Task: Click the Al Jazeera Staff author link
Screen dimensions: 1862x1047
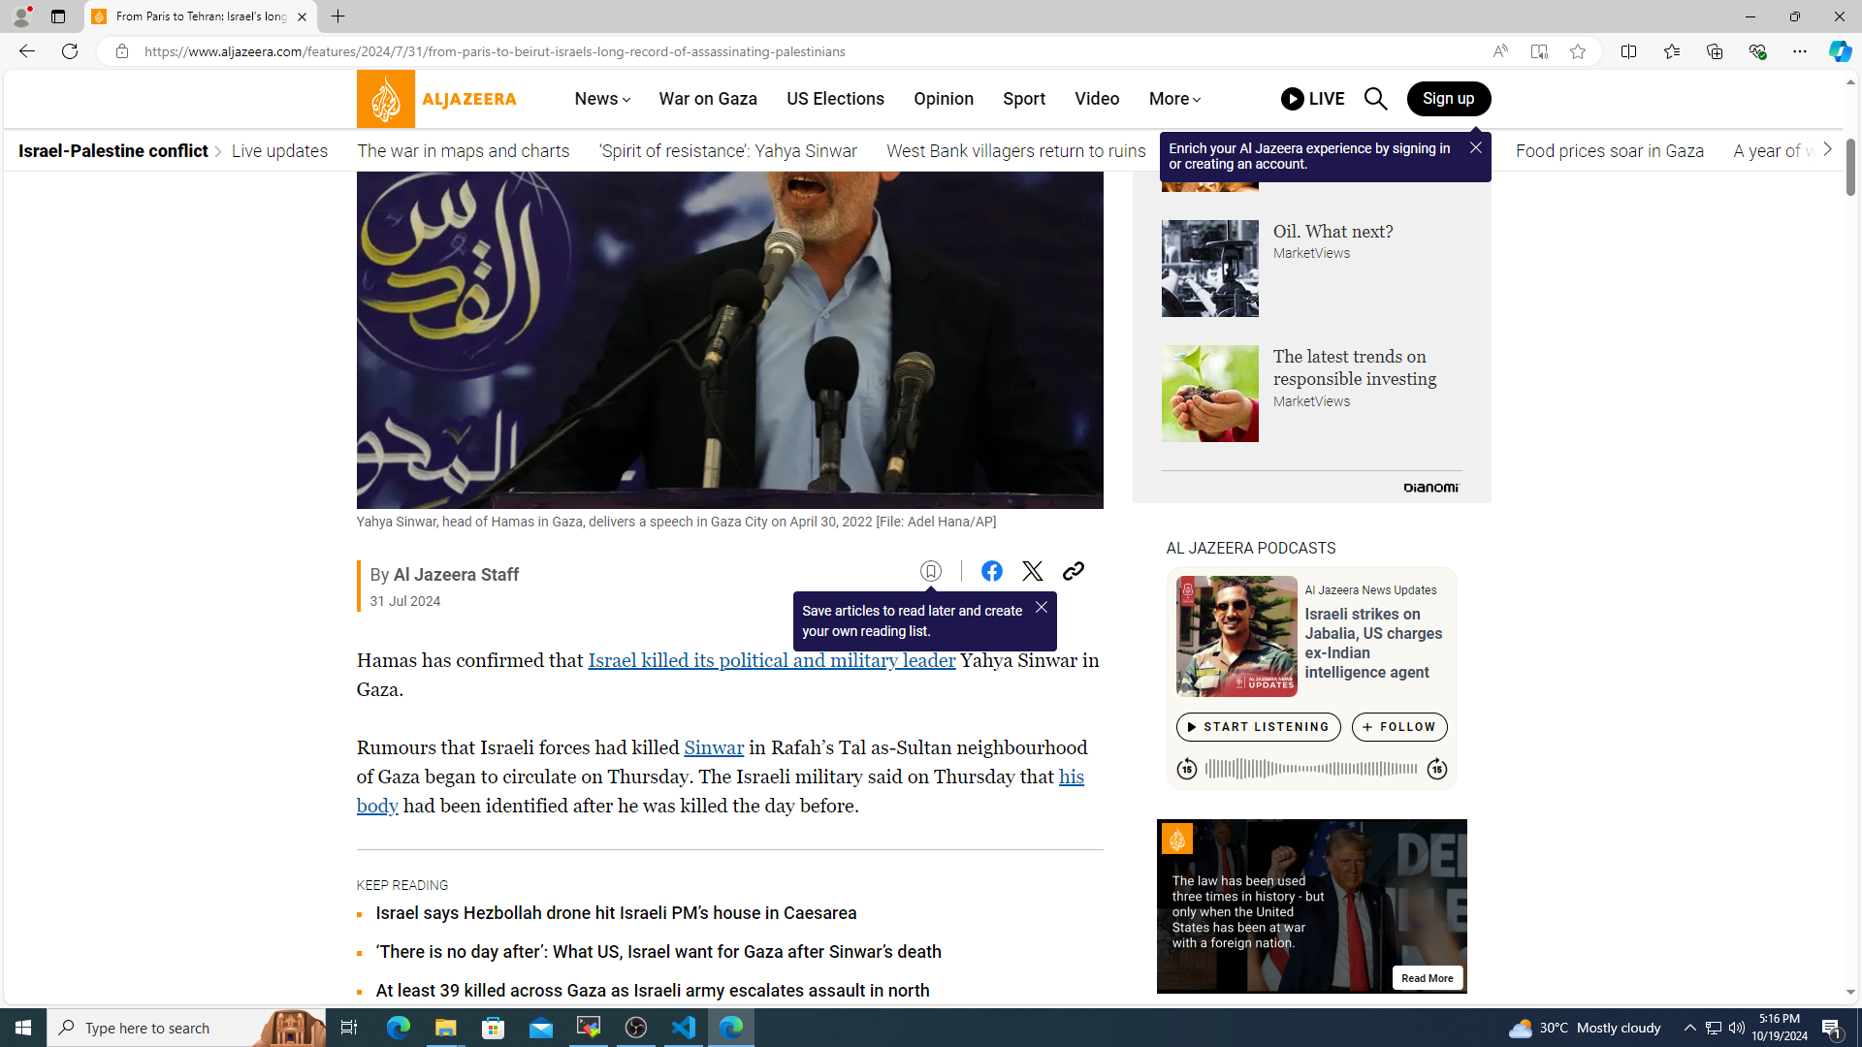Action: point(456,575)
